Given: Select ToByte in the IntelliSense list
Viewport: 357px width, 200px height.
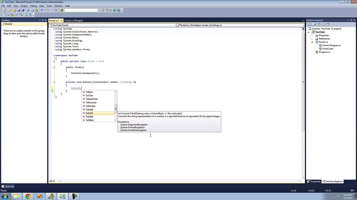Looking at the screenshot, I should click(98, 92).
